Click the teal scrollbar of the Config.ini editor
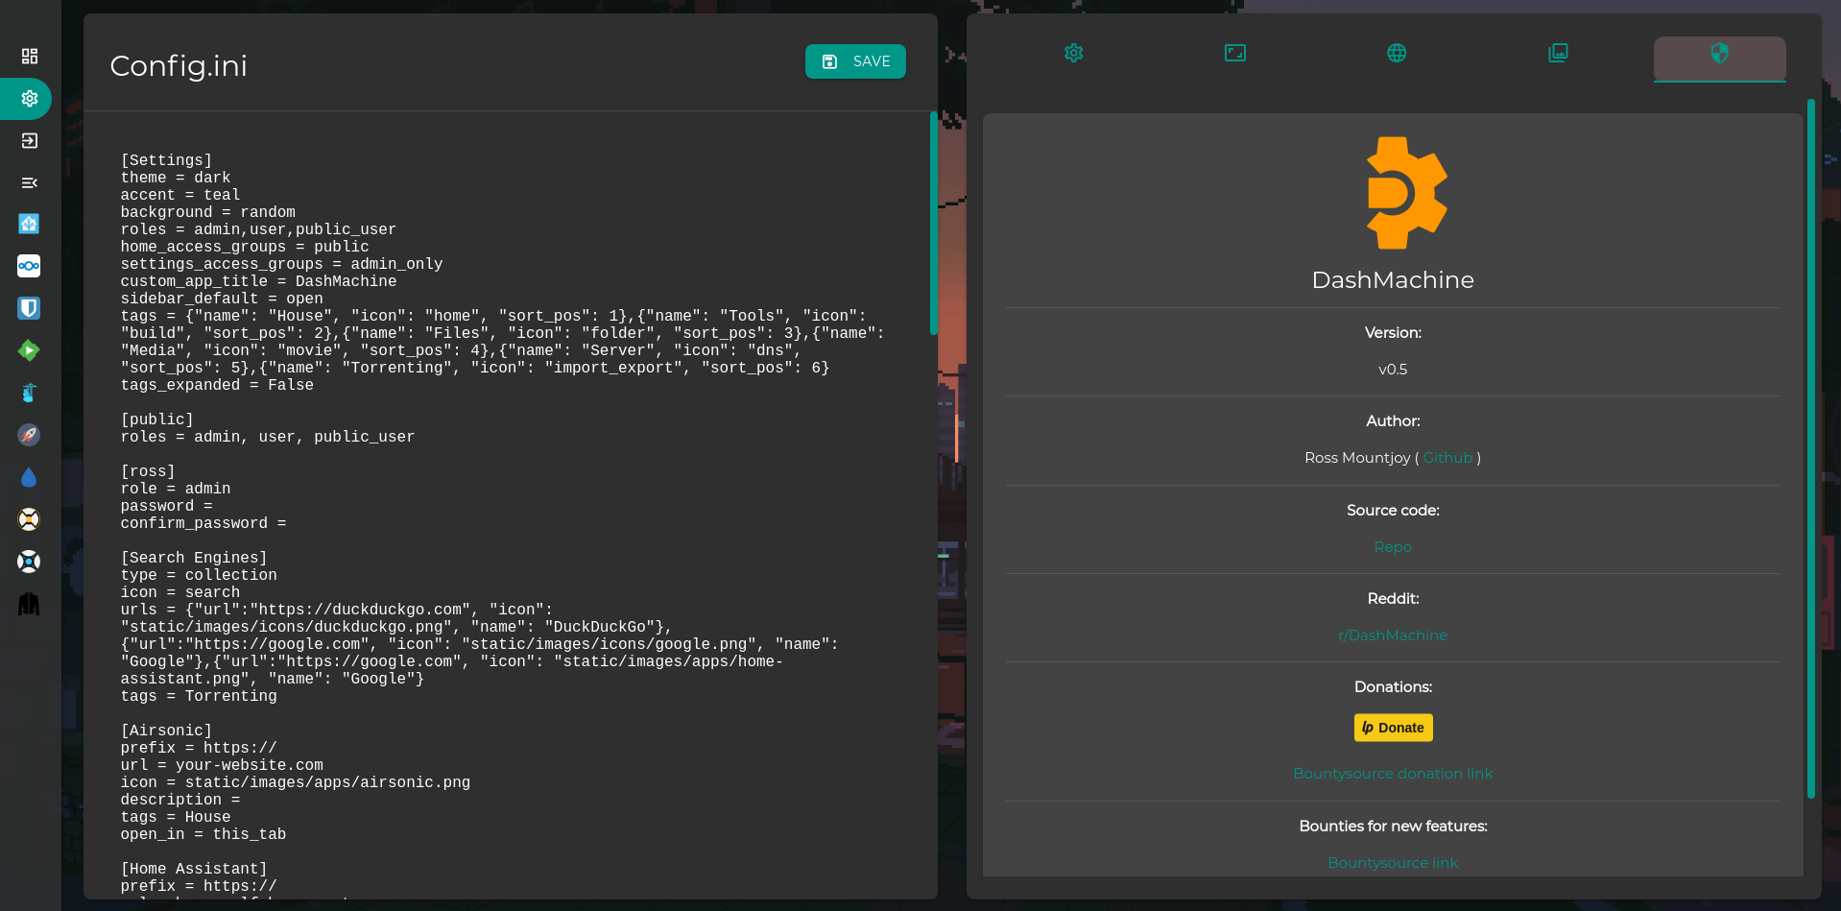This screenshot has height=911, width=1841. (x=933, y=221)
